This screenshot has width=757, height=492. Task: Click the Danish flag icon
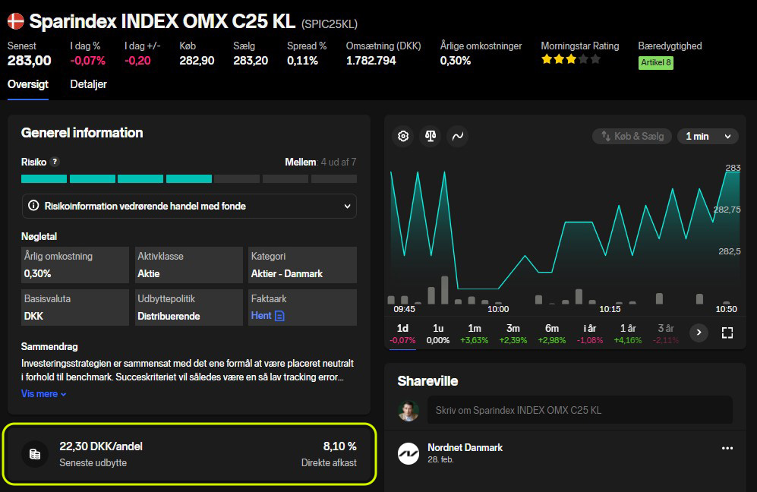(15, 21)
